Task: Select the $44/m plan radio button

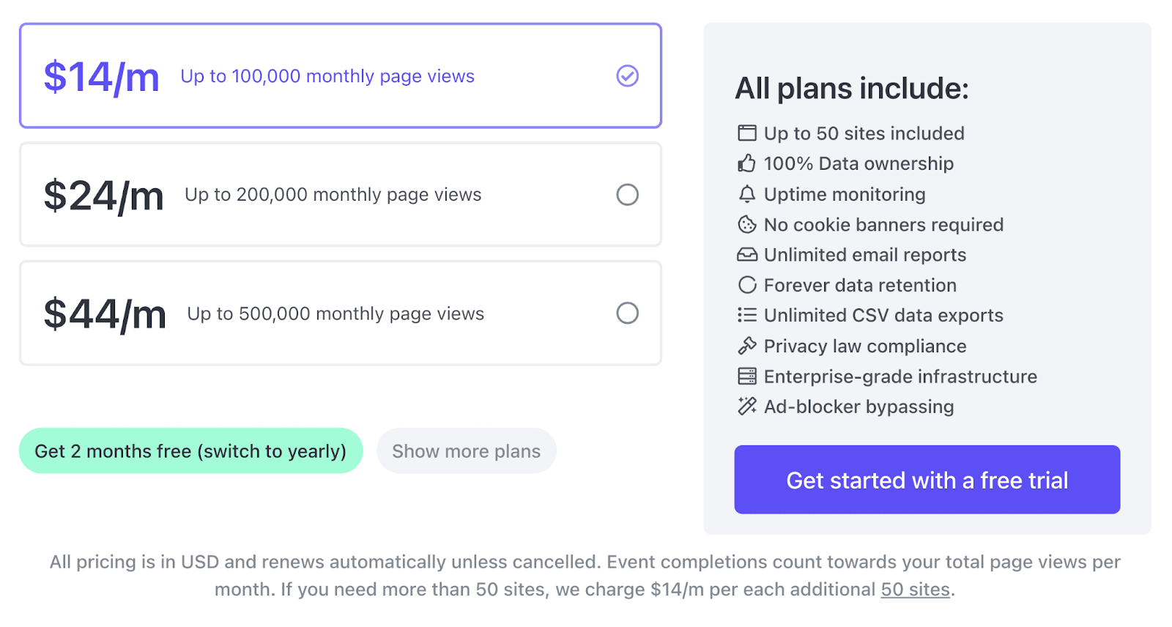Action: pyautogui.click(x=627, y=313)
